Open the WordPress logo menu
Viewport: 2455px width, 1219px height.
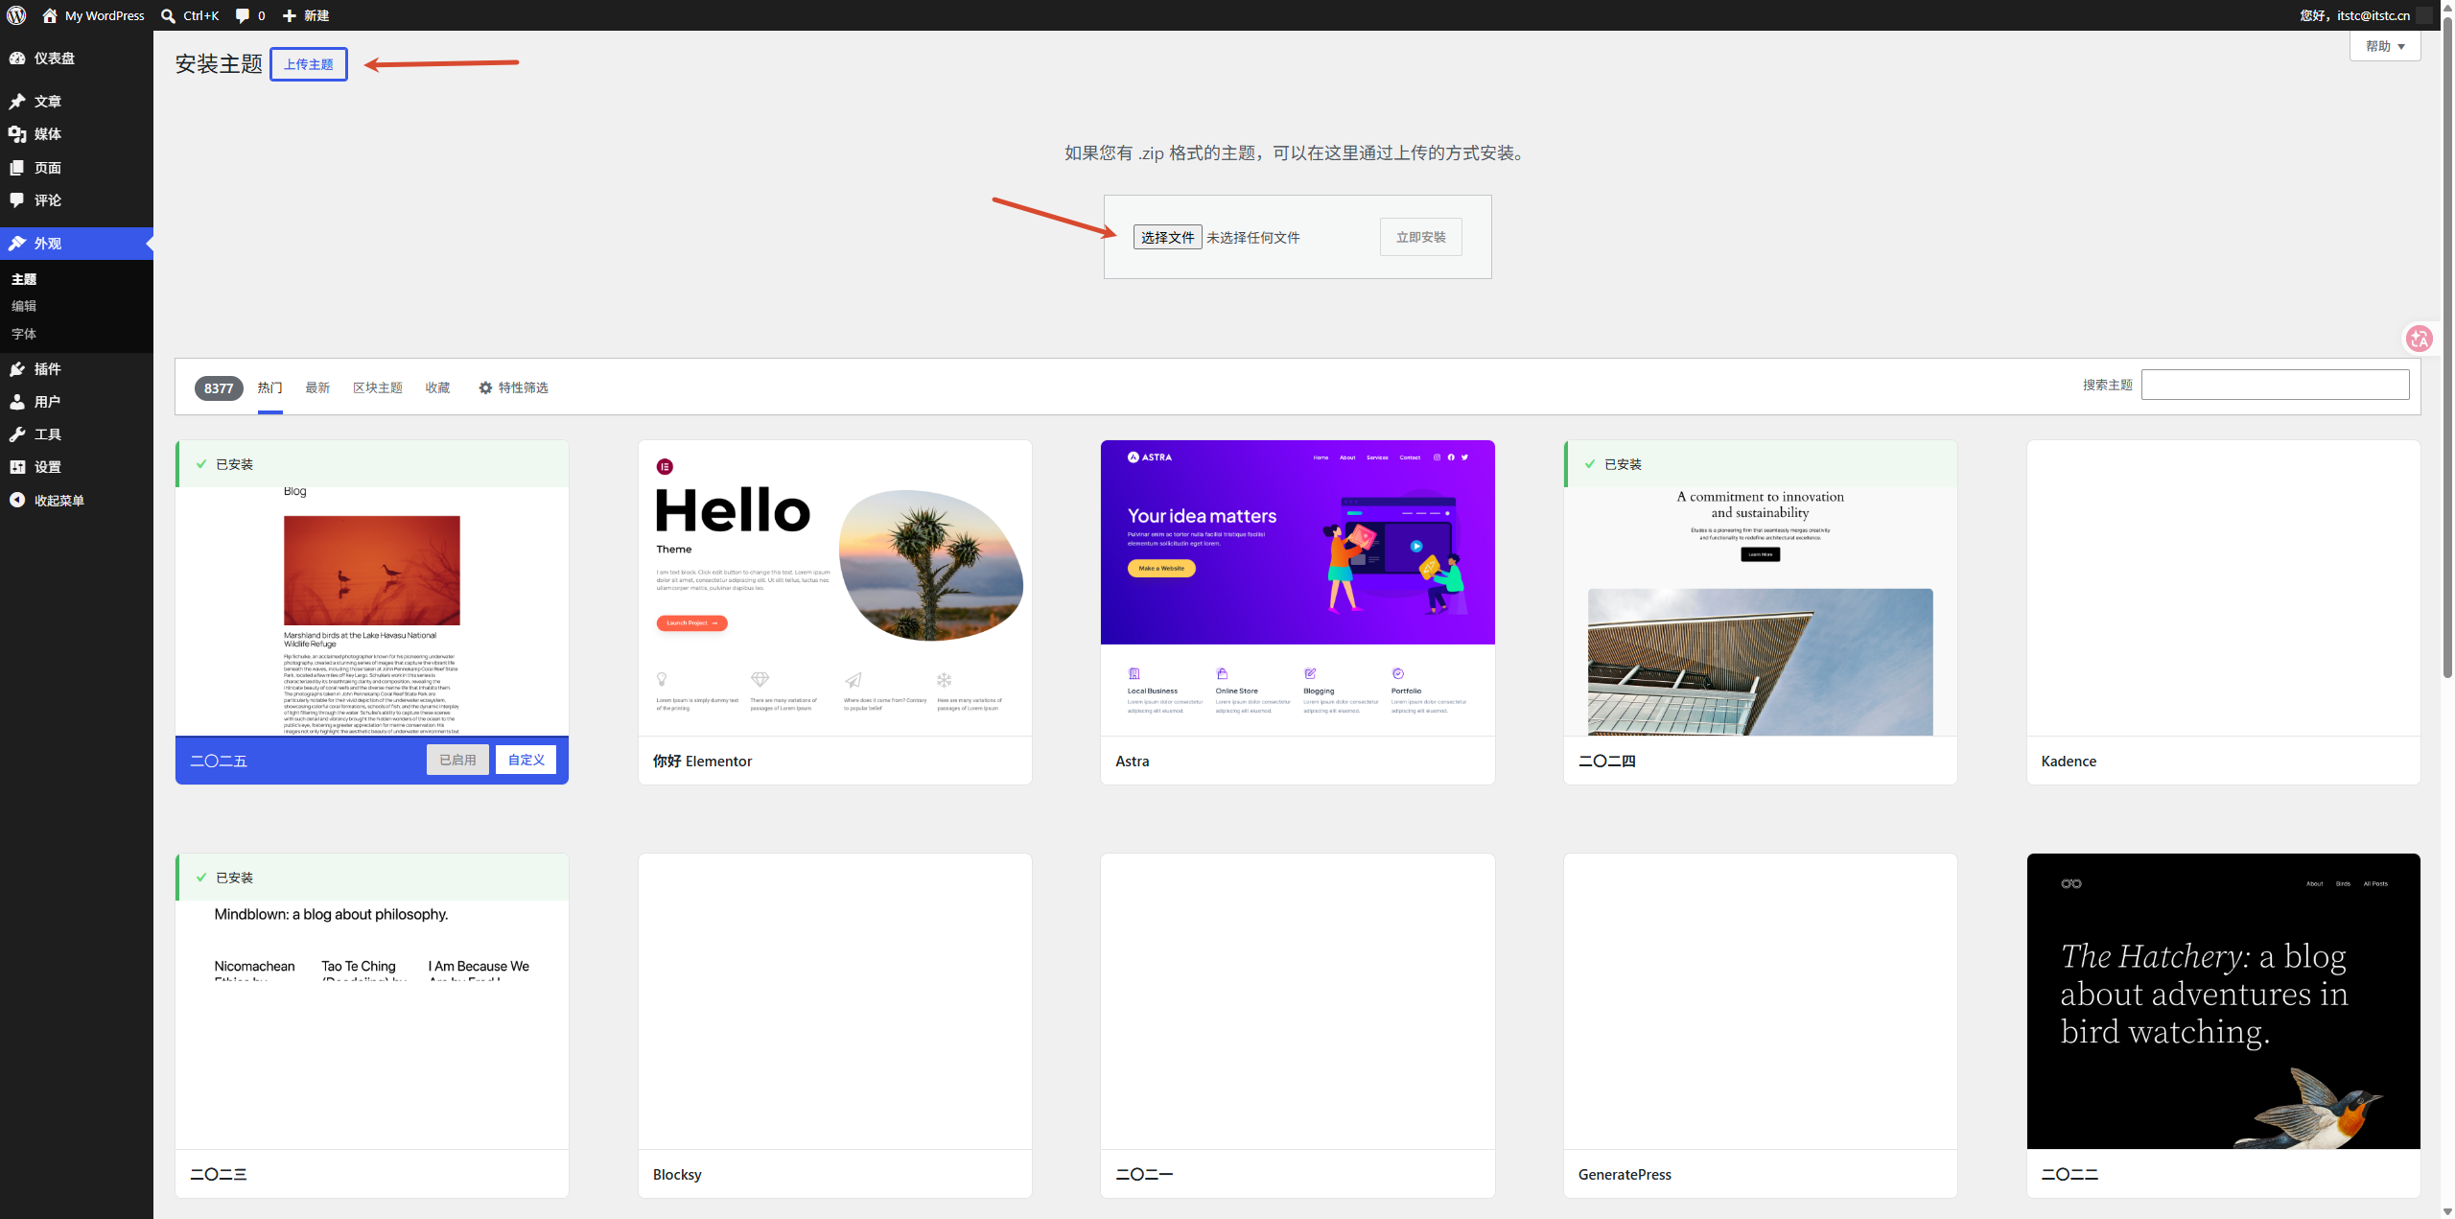point(16,15)
